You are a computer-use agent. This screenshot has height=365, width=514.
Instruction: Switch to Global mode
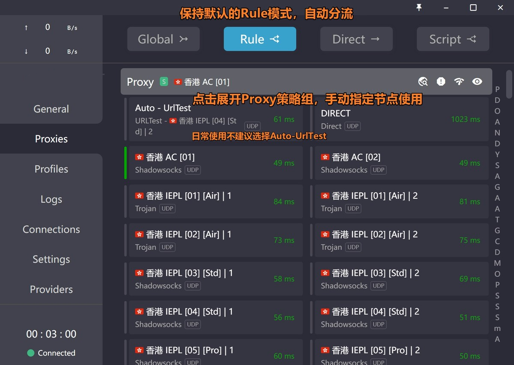coord(163,39)
